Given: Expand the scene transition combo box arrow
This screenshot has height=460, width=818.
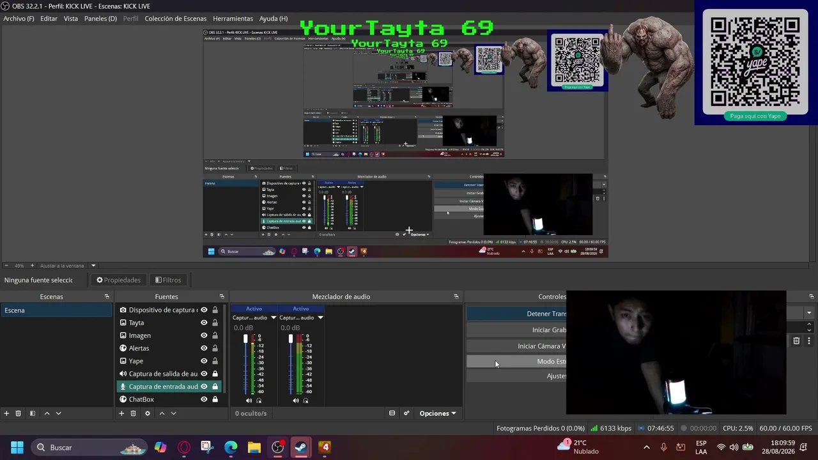Looking at the screenshot, I should [x=809, y=313].
